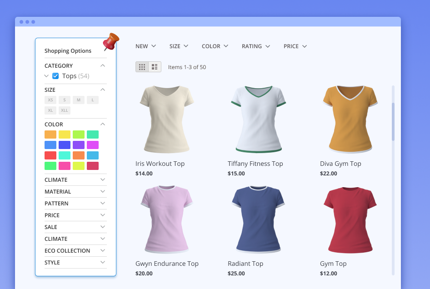Switch to list view layout
Viewport: 430px width, 289px height.
155,66
